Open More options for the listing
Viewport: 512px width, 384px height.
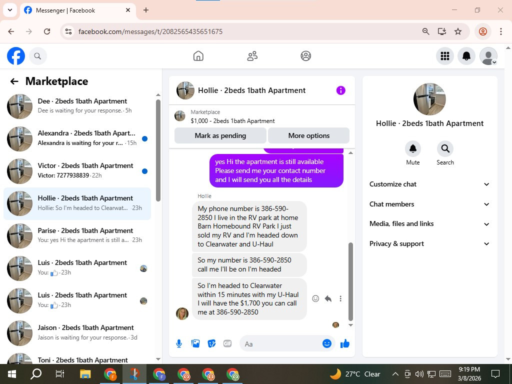308,135
